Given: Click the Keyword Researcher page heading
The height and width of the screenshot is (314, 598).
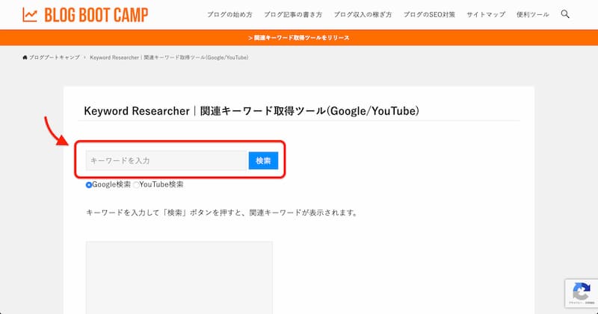Looking at the screenshot, I should (x=251, y=110).
